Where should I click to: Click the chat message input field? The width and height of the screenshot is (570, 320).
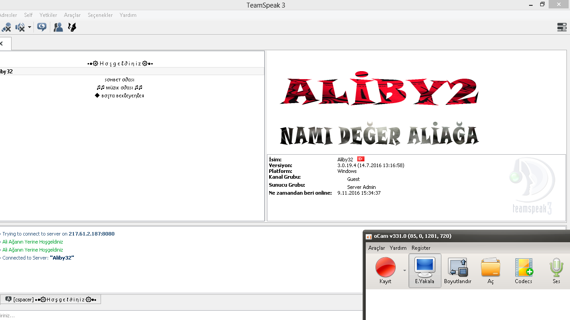click(182, 316)
